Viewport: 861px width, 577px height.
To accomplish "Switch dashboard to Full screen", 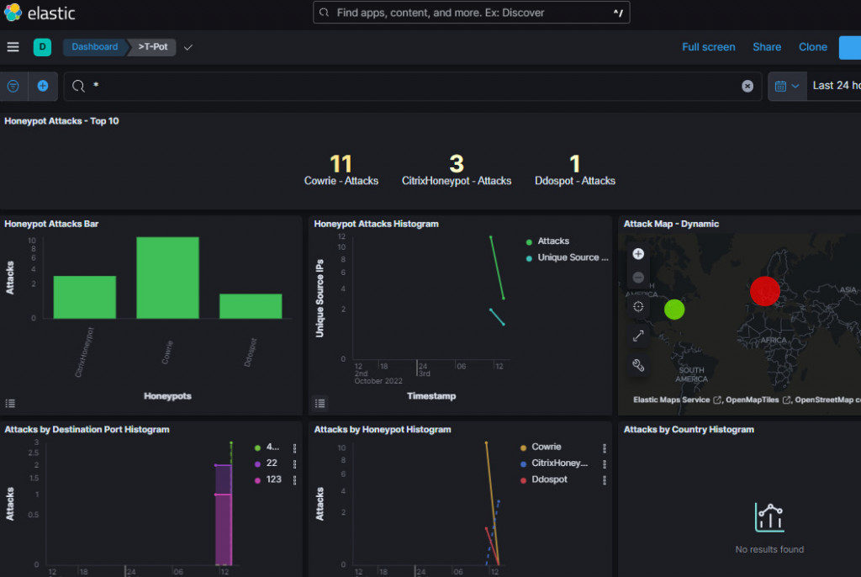I will pyautogui.click(x=708, y=47).
